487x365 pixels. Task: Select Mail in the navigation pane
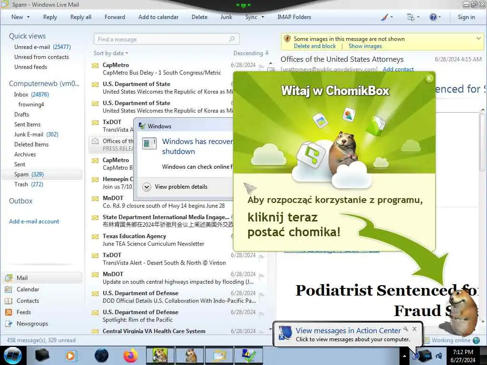pyautogui.click(x=42, y=278)
